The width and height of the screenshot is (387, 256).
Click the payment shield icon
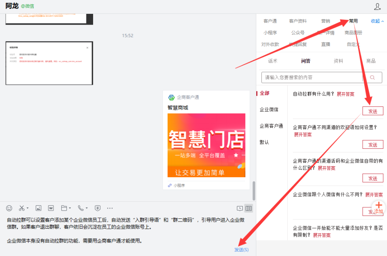click(97, 208)
